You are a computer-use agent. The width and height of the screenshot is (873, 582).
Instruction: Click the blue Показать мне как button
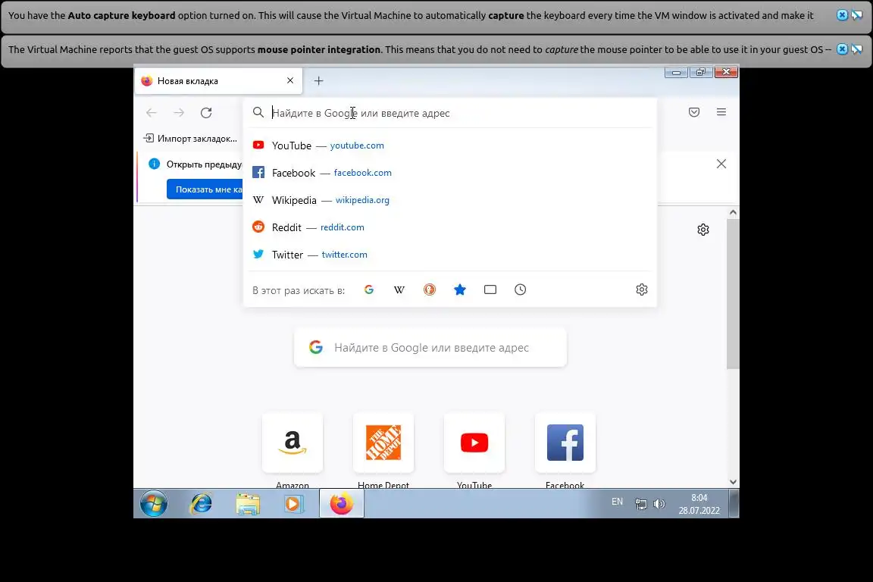(205, 189)
